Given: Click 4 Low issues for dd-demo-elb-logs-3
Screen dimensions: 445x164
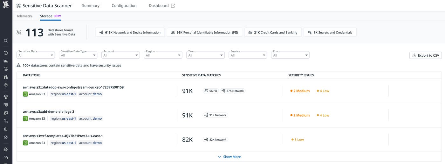Looking at the screenshot, I should (323, 115).
